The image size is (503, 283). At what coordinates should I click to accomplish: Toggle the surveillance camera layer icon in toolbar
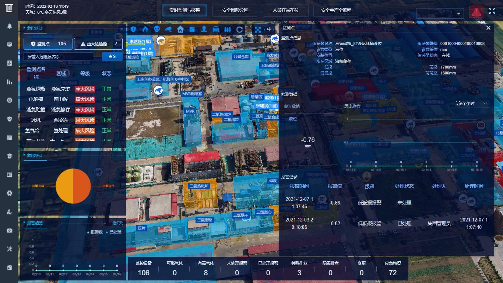168,29
